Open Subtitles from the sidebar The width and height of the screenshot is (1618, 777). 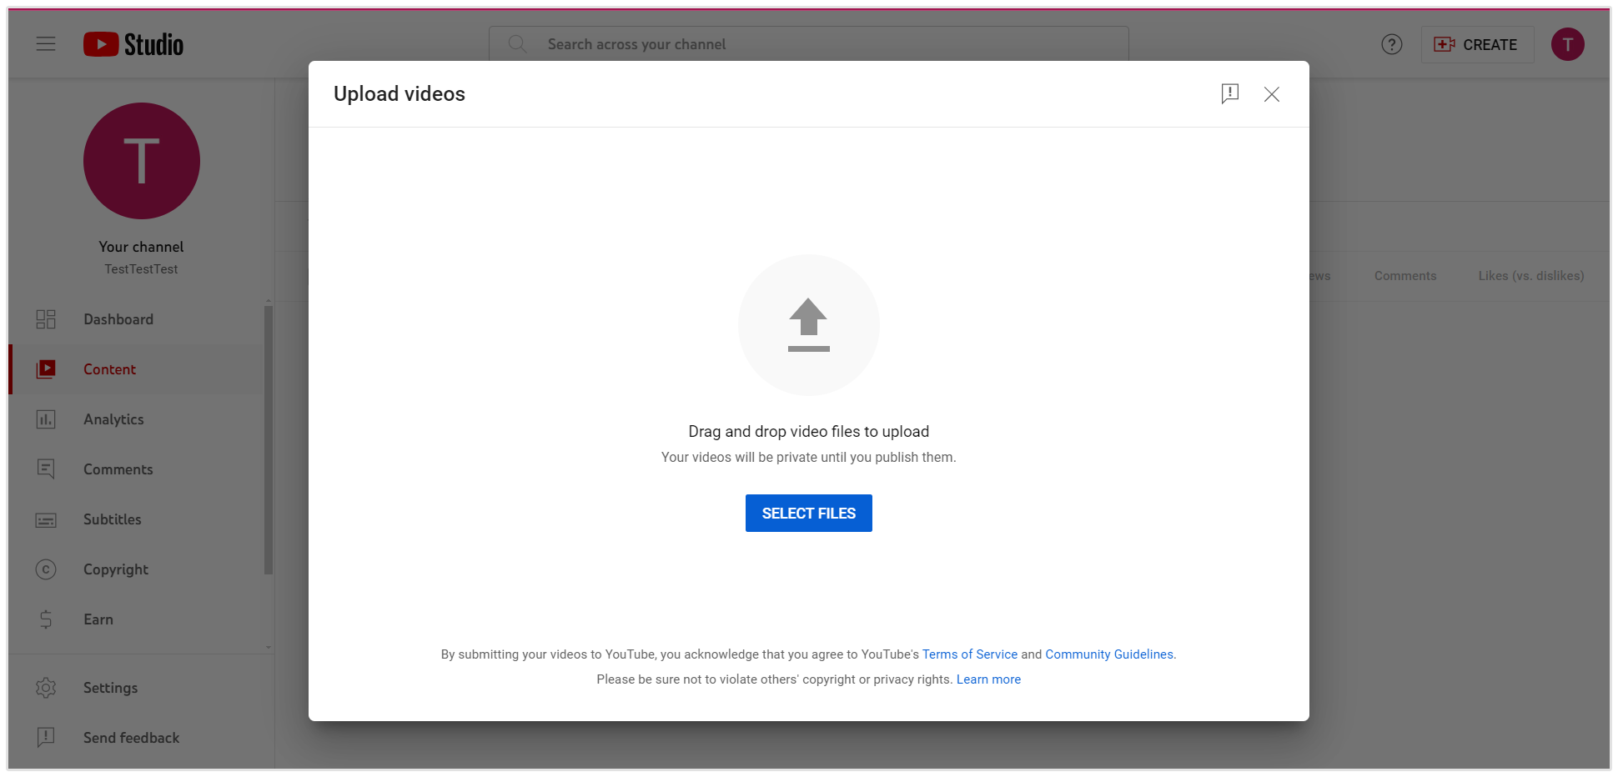(112, 519)
